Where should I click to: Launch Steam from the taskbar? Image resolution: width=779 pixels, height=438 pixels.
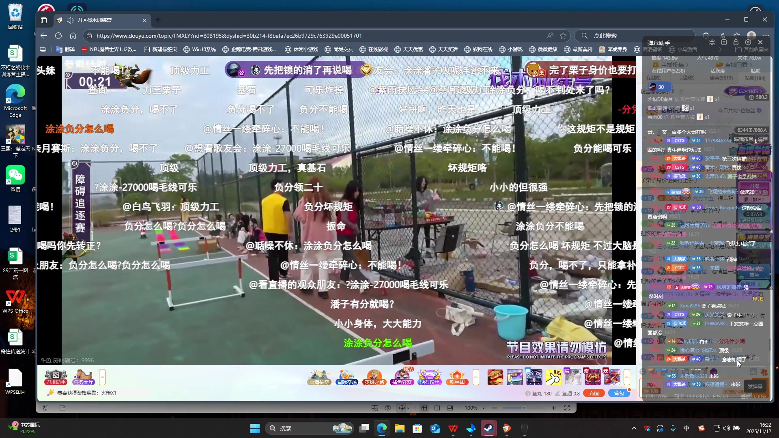pos(489,428)
